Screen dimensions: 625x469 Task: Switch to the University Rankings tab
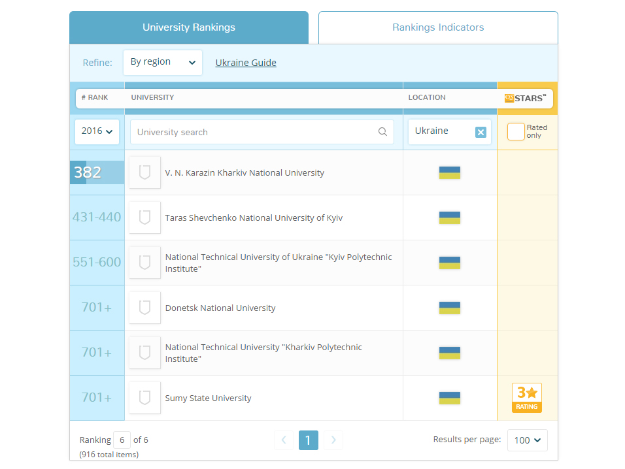189,27
